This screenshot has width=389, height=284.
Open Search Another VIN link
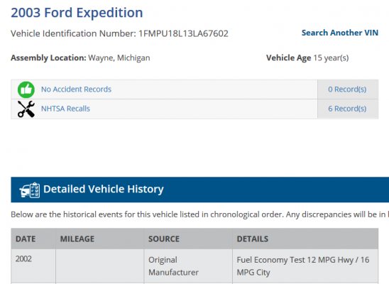click(339, 33)
